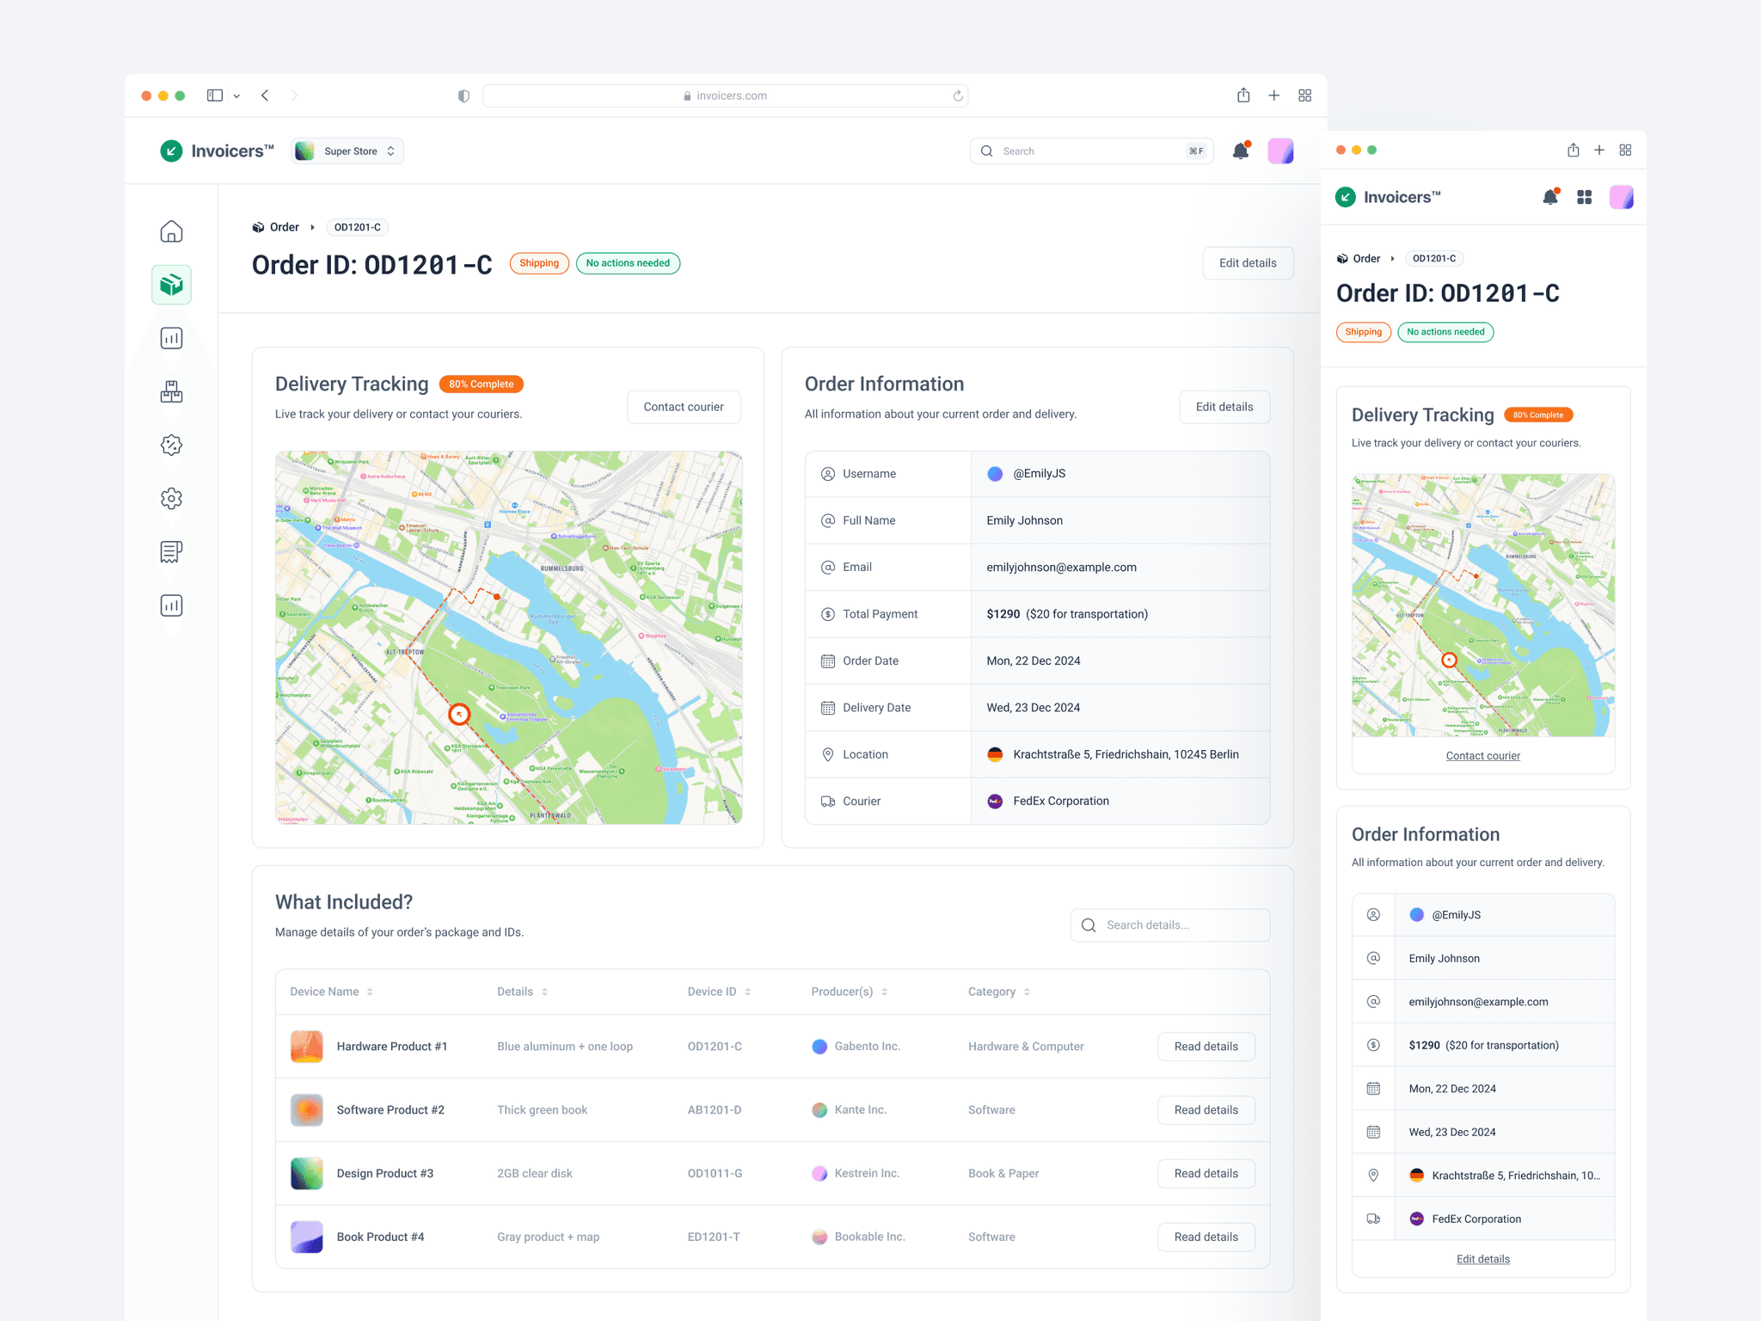1761x1321 pixels.
Task: Click the Order breadcrumb in main window
Action: point(284,227)
